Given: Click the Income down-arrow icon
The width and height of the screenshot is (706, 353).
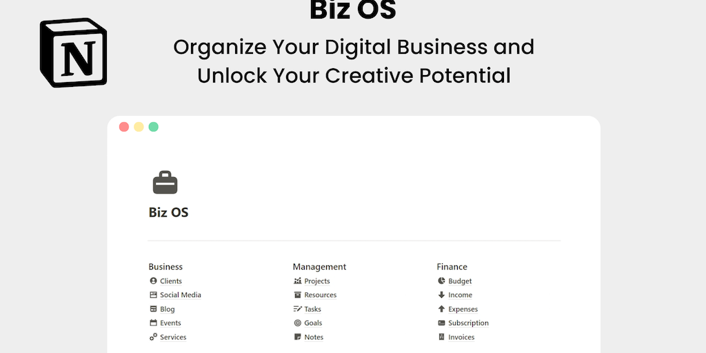Looking at the screenshot, I should click(441, 295).
